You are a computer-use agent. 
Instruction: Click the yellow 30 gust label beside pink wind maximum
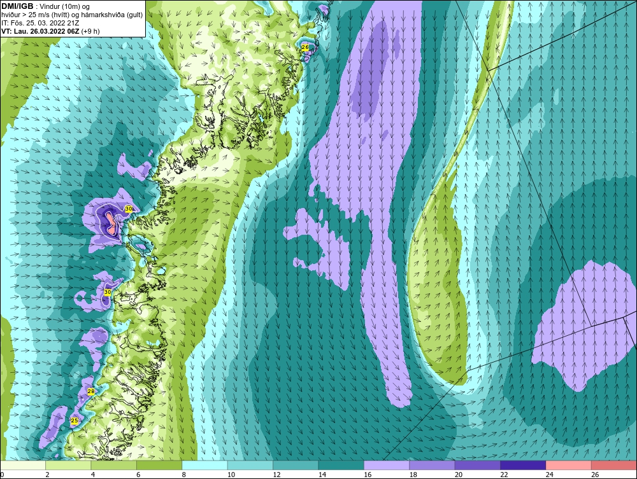coord(129,209)
